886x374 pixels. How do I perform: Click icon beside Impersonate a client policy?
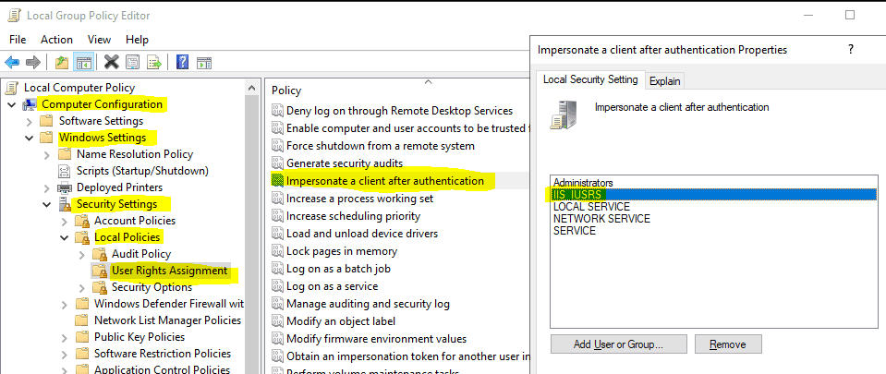(277, 181)
